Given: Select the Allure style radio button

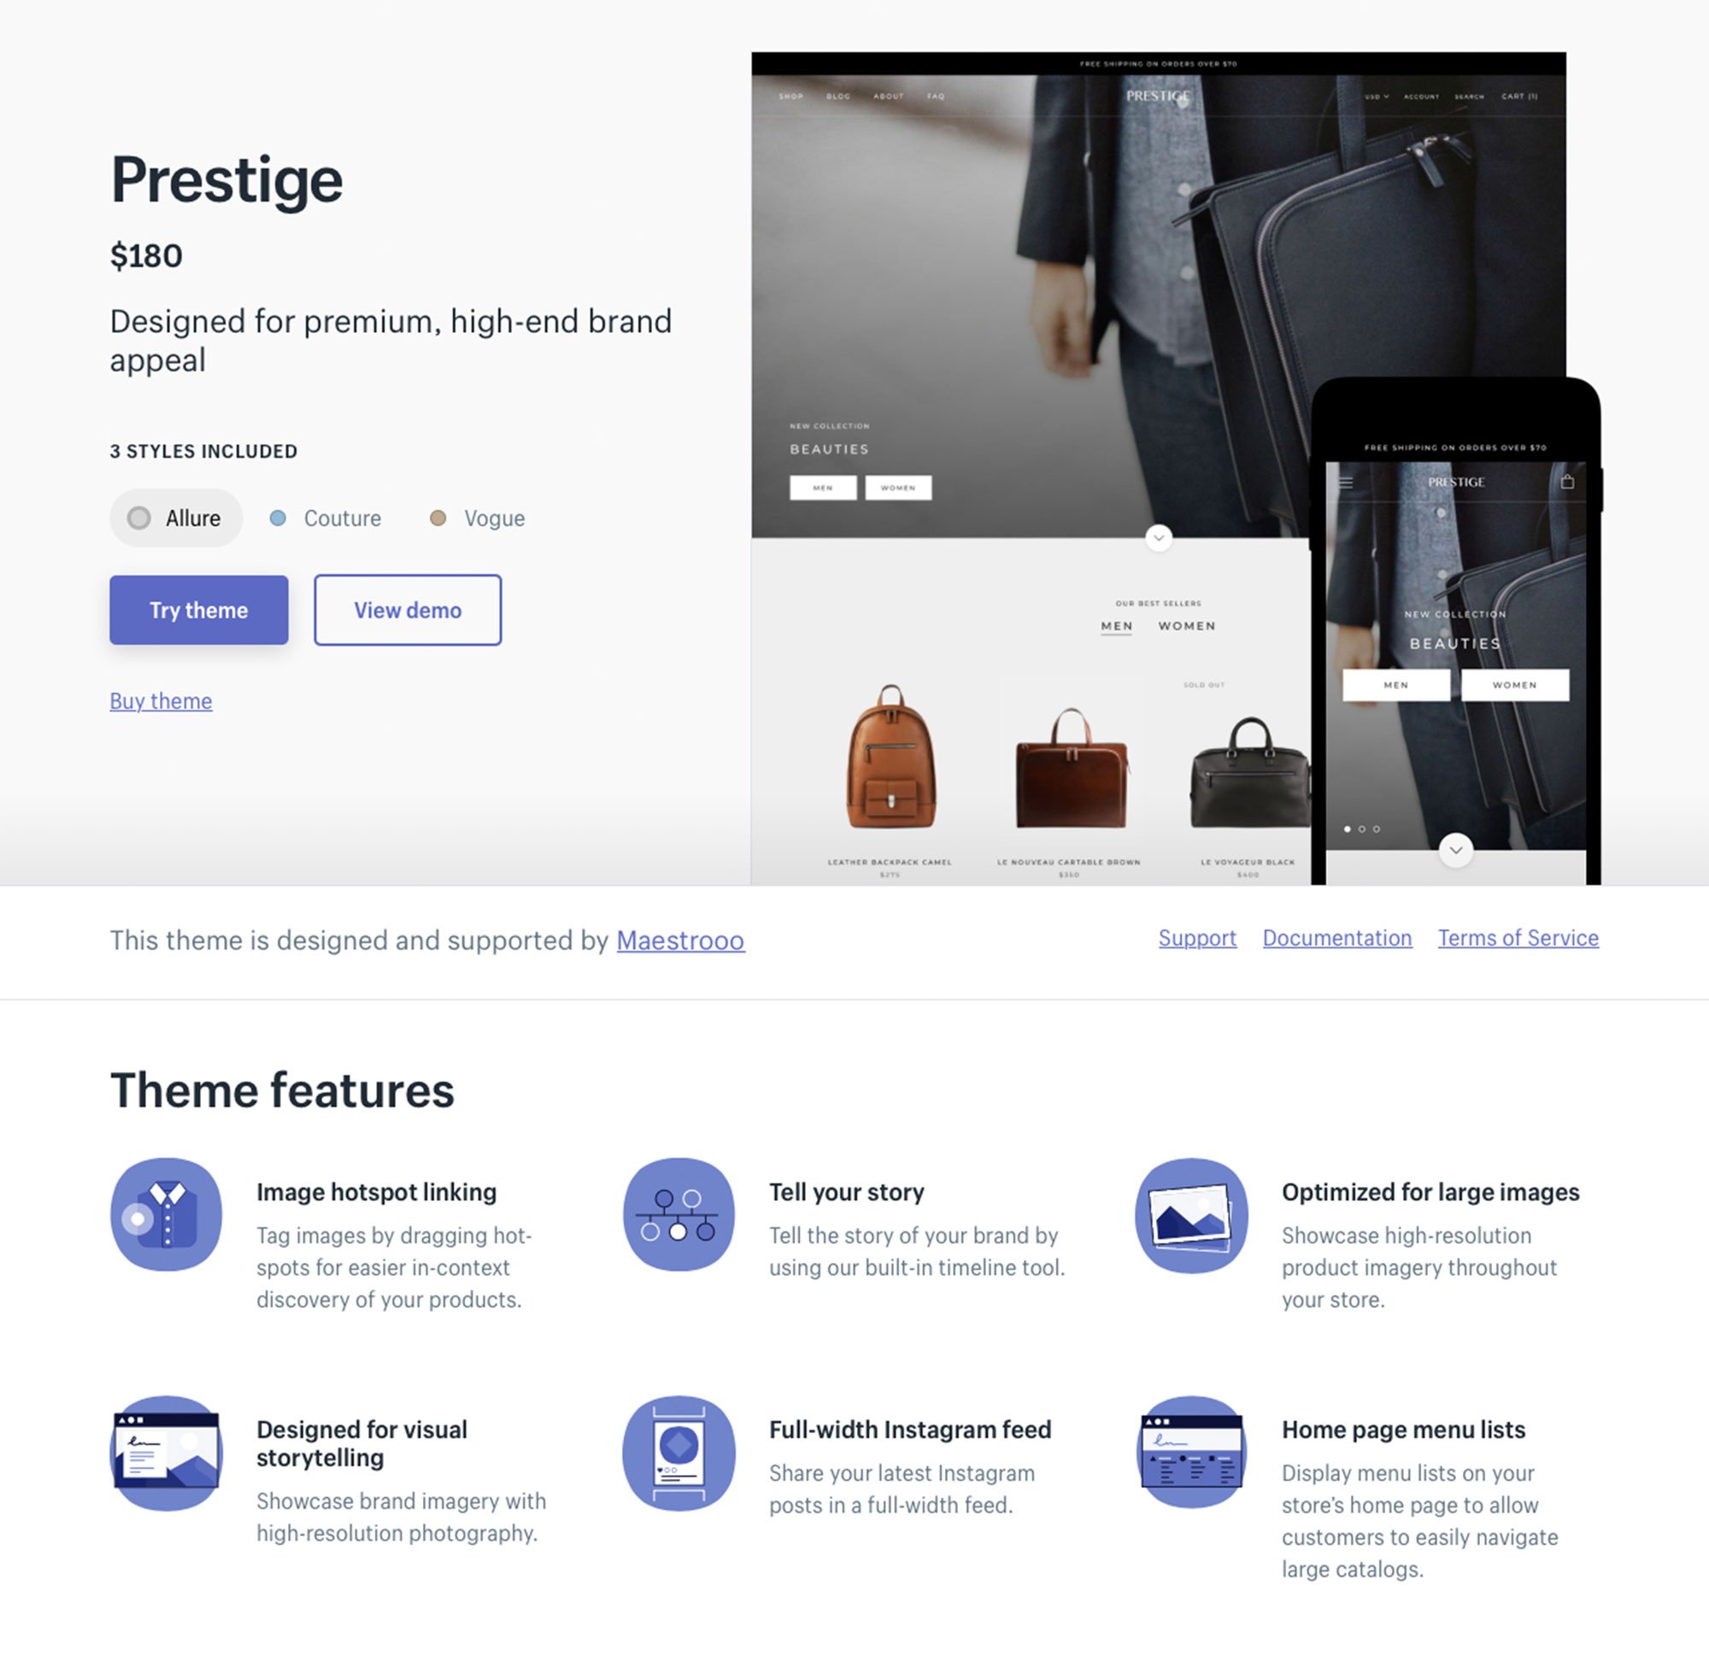Looking at the screenshot, I should [140, 517].
